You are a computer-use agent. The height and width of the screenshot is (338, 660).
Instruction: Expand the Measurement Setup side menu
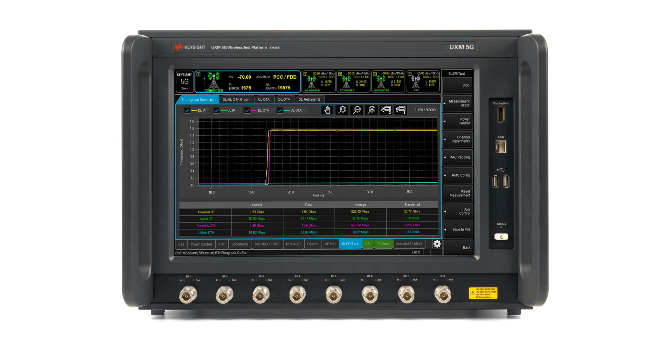[x=458, y=103]
